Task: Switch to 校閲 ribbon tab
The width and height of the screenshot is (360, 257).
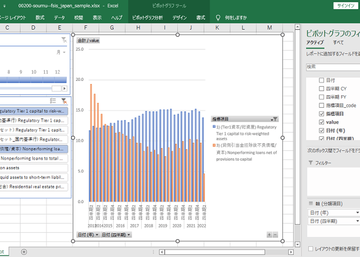Action: [x=79, y=18]
